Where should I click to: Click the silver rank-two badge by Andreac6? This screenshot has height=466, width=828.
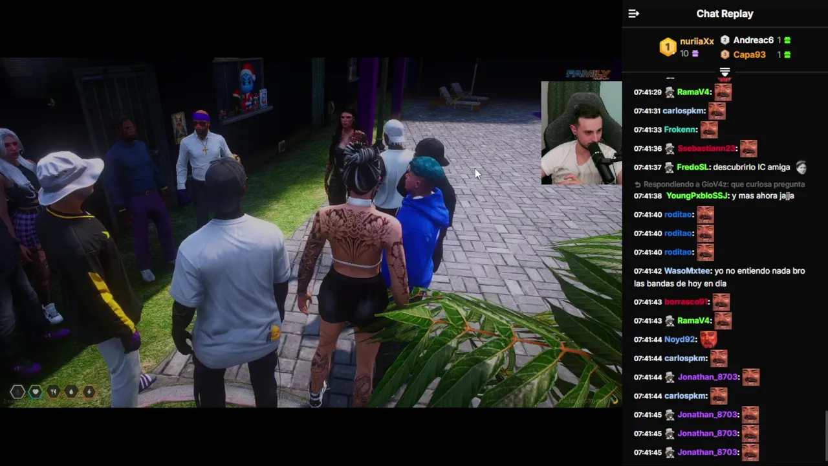click(724, 40)
